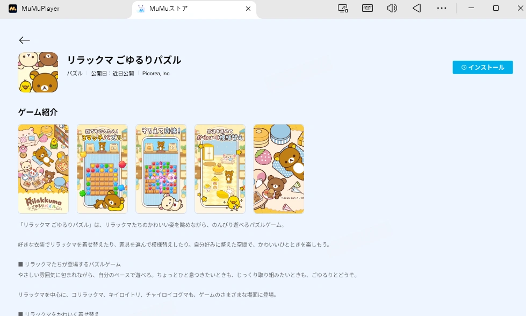The width and height of the screenshot is (526, 316).
Task: Open the 3マッチパズル screenshot
Action: (x=102, y=169)
